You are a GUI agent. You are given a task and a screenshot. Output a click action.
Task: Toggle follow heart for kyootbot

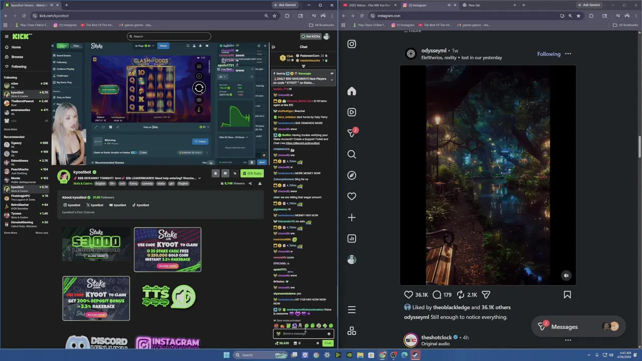(x=225, y=173)
